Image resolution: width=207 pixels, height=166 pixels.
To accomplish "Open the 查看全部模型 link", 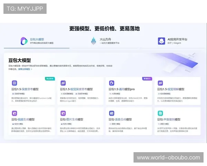I will point(25,69).
